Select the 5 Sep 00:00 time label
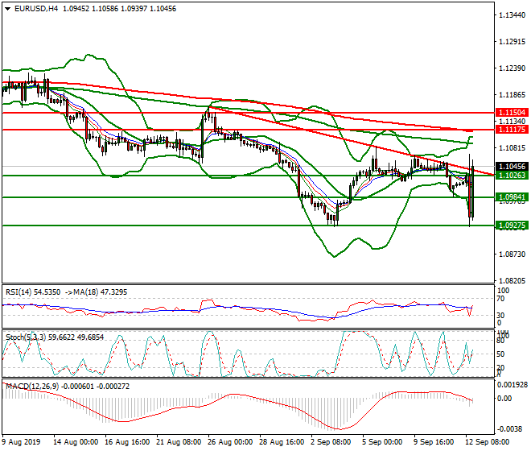 (382, 442)
